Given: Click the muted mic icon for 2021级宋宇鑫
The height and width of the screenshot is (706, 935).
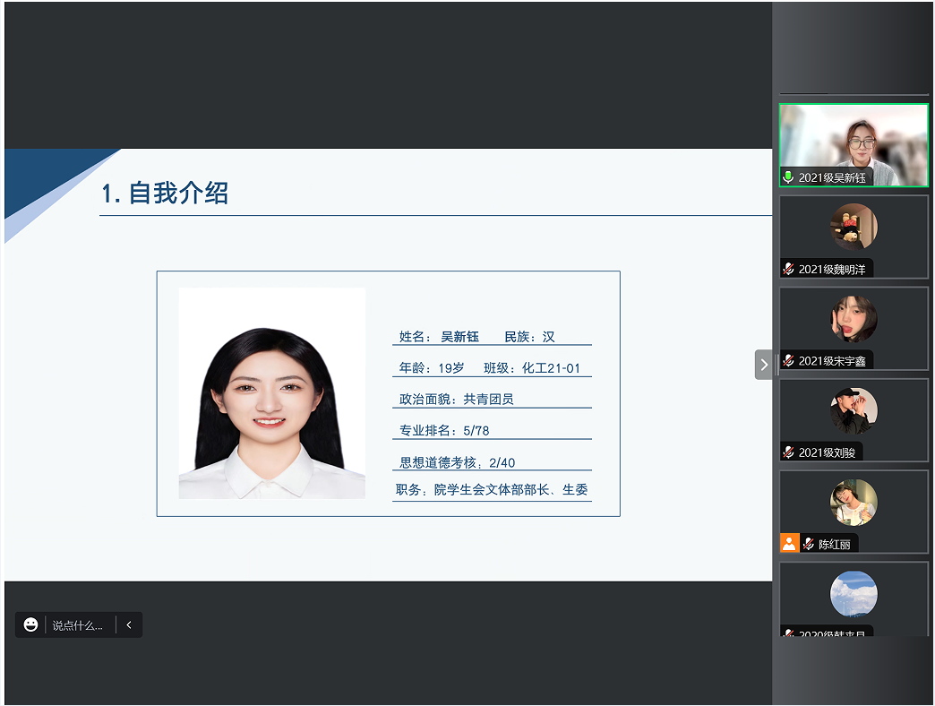Looking at the screenshot, I should point(788,361).
